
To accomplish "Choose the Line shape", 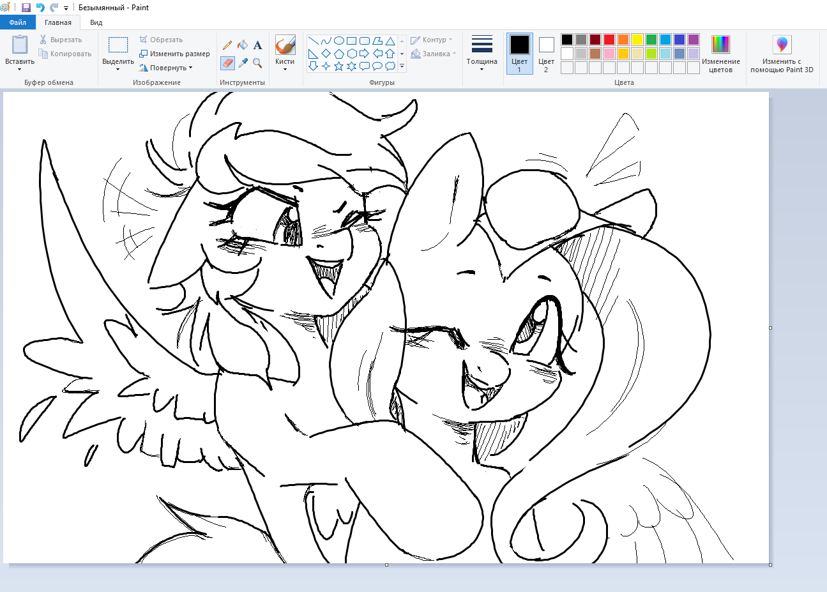I will [x=314, y=41].
